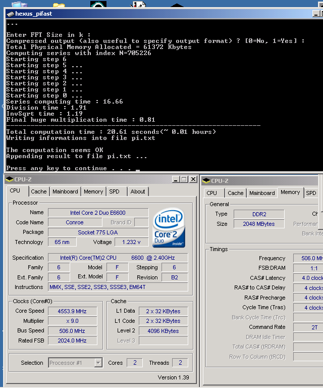
Task: Click the console line Total Physical Memory Allocated = 61372 Kbytes
Action: pos(99,47)
